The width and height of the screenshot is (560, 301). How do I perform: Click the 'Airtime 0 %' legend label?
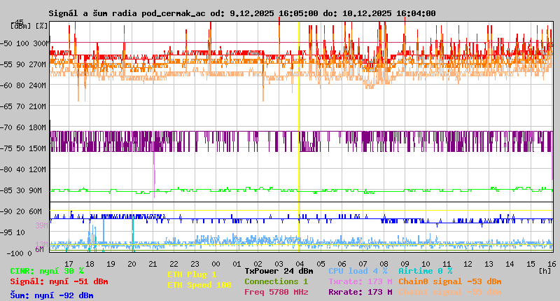426,271
